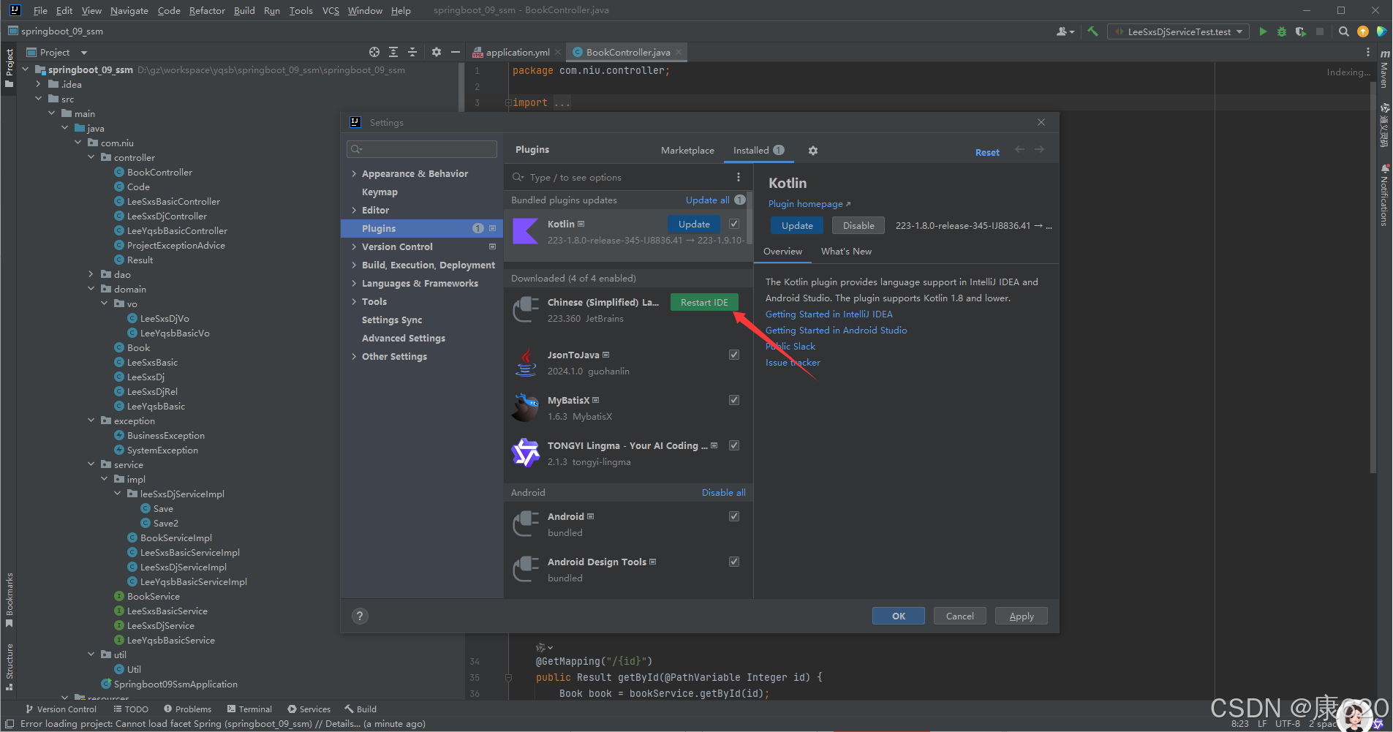The height and width of the screenshot is (732, 1393).
Task: Open Plugin homepage link
Action: pyautogui.click(x=809, y=203)
